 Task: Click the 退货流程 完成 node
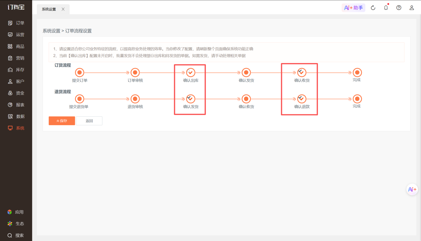[357, 99]
